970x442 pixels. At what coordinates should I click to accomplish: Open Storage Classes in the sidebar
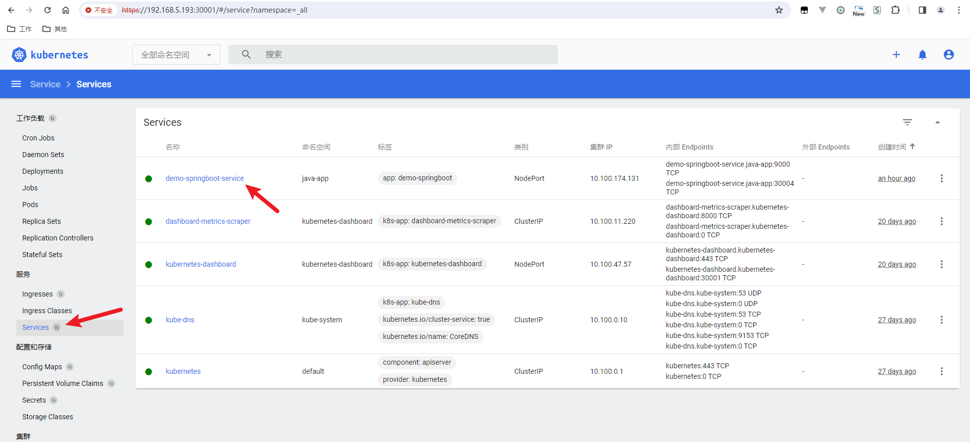[47, 417]
